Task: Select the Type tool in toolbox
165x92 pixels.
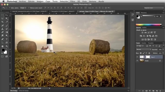Action: coord(7,39)
